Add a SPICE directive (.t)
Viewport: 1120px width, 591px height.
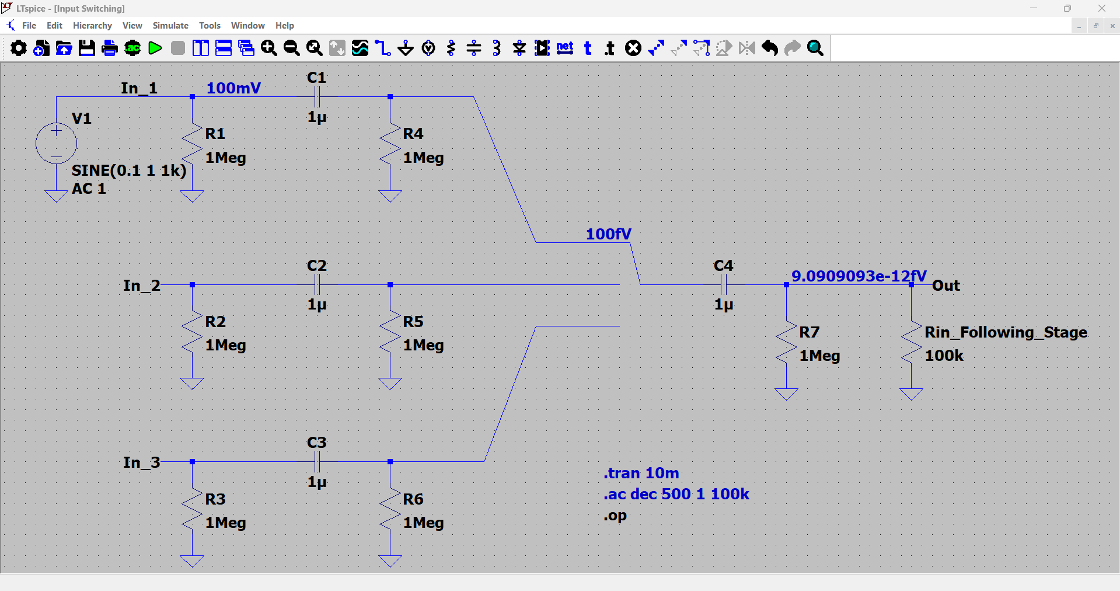[x=610, y=48]
